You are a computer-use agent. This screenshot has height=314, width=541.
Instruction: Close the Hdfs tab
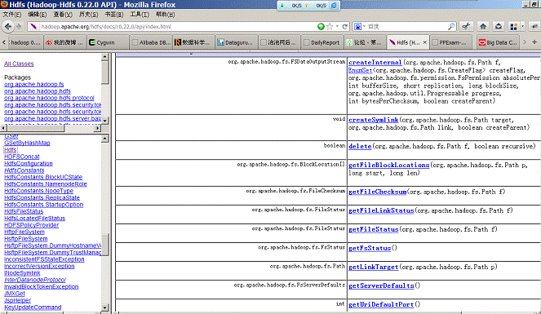point(425,42)
